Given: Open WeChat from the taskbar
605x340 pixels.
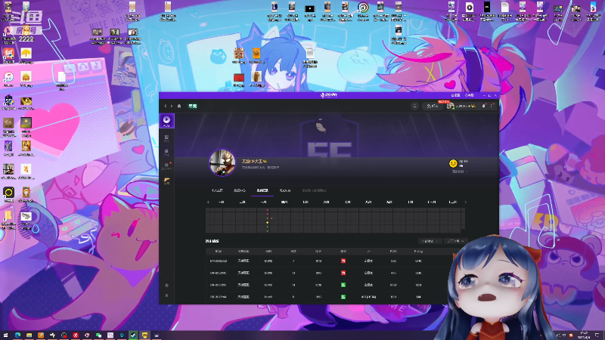Looking at the screenshot, I should [98, 335].
